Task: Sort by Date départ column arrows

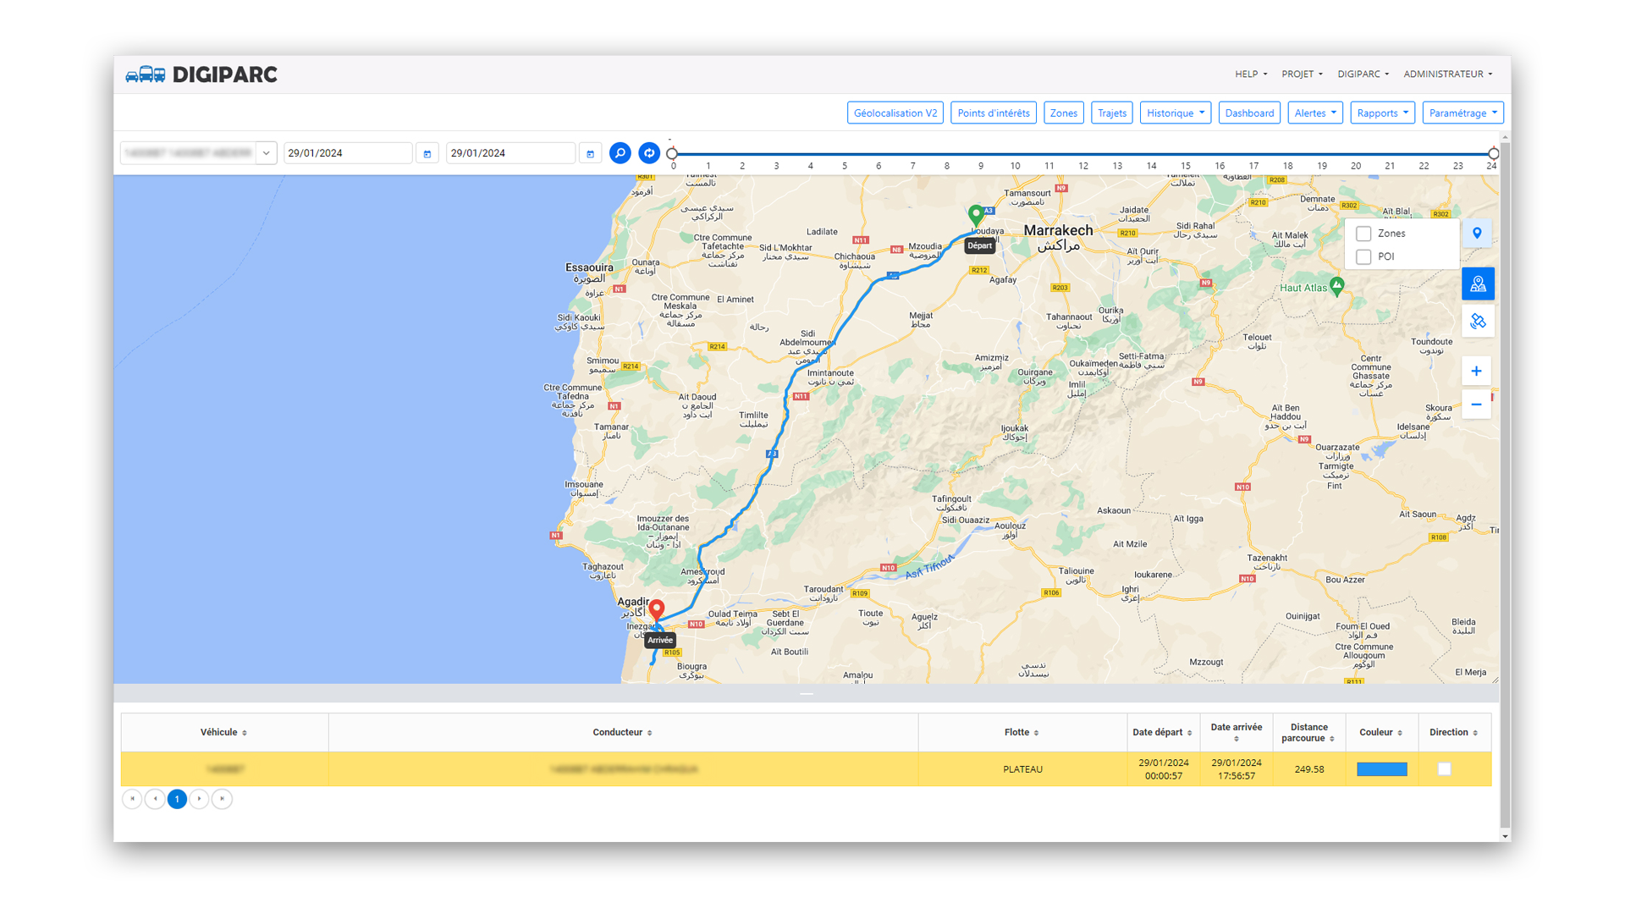Action: point(1189,733)
